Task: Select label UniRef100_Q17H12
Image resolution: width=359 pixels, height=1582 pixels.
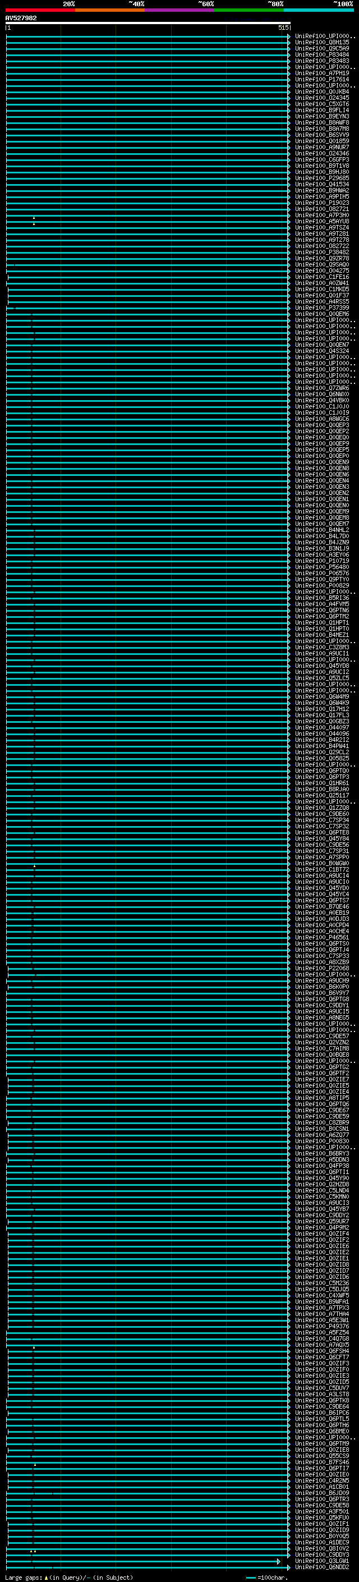Action: [x=322, y=709]
